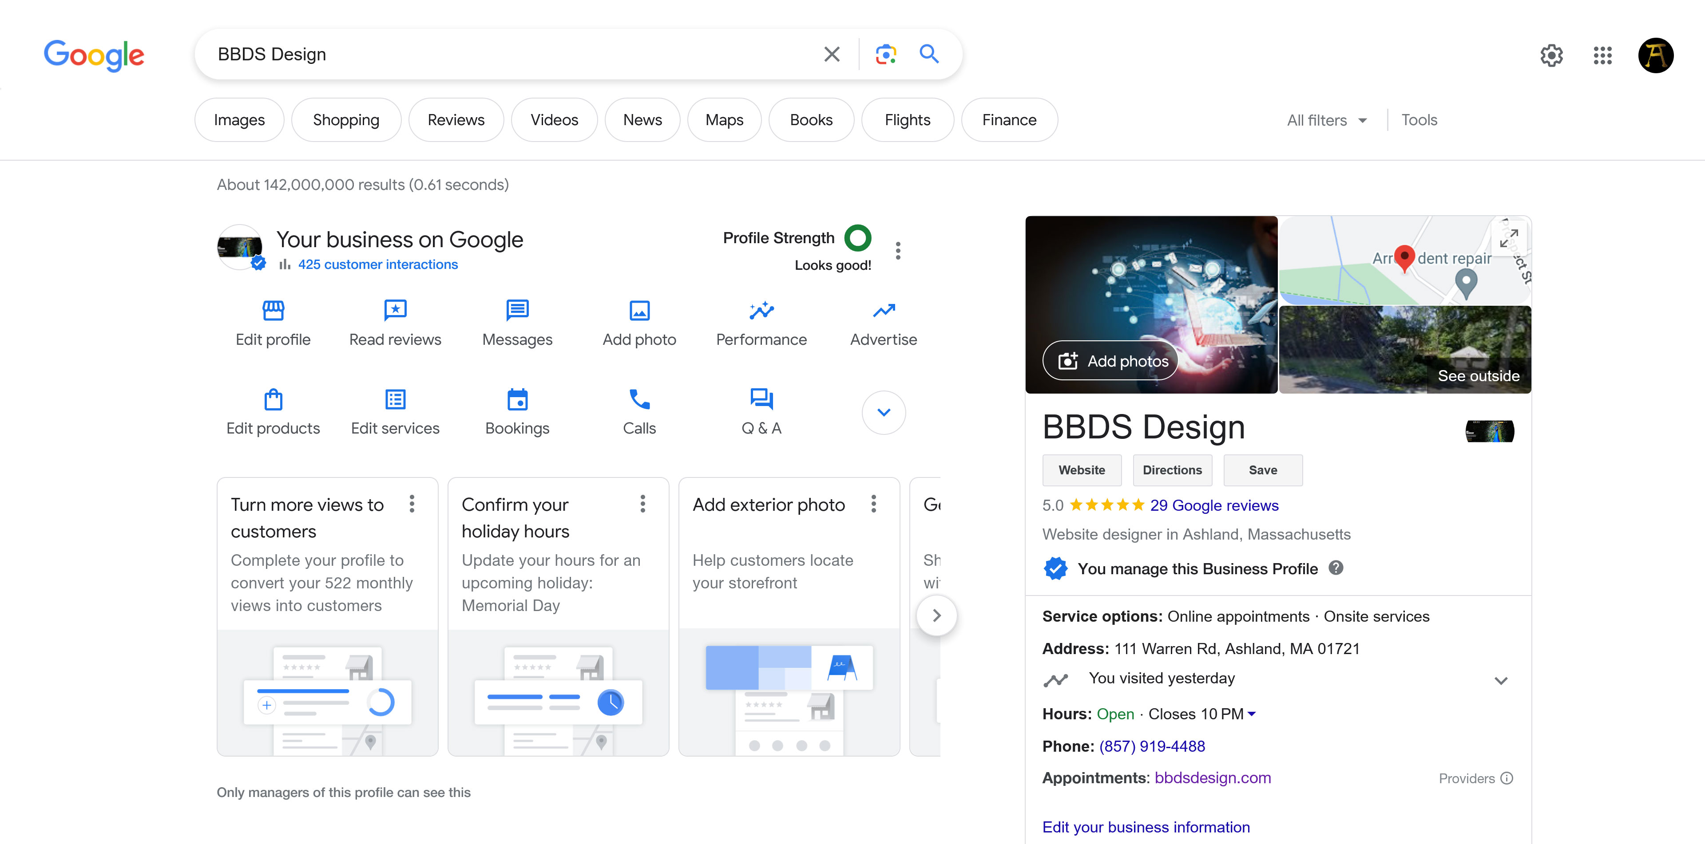Open Add exterior photo card
Screen dimensions: 1705x844
click(x=789, y=616)
